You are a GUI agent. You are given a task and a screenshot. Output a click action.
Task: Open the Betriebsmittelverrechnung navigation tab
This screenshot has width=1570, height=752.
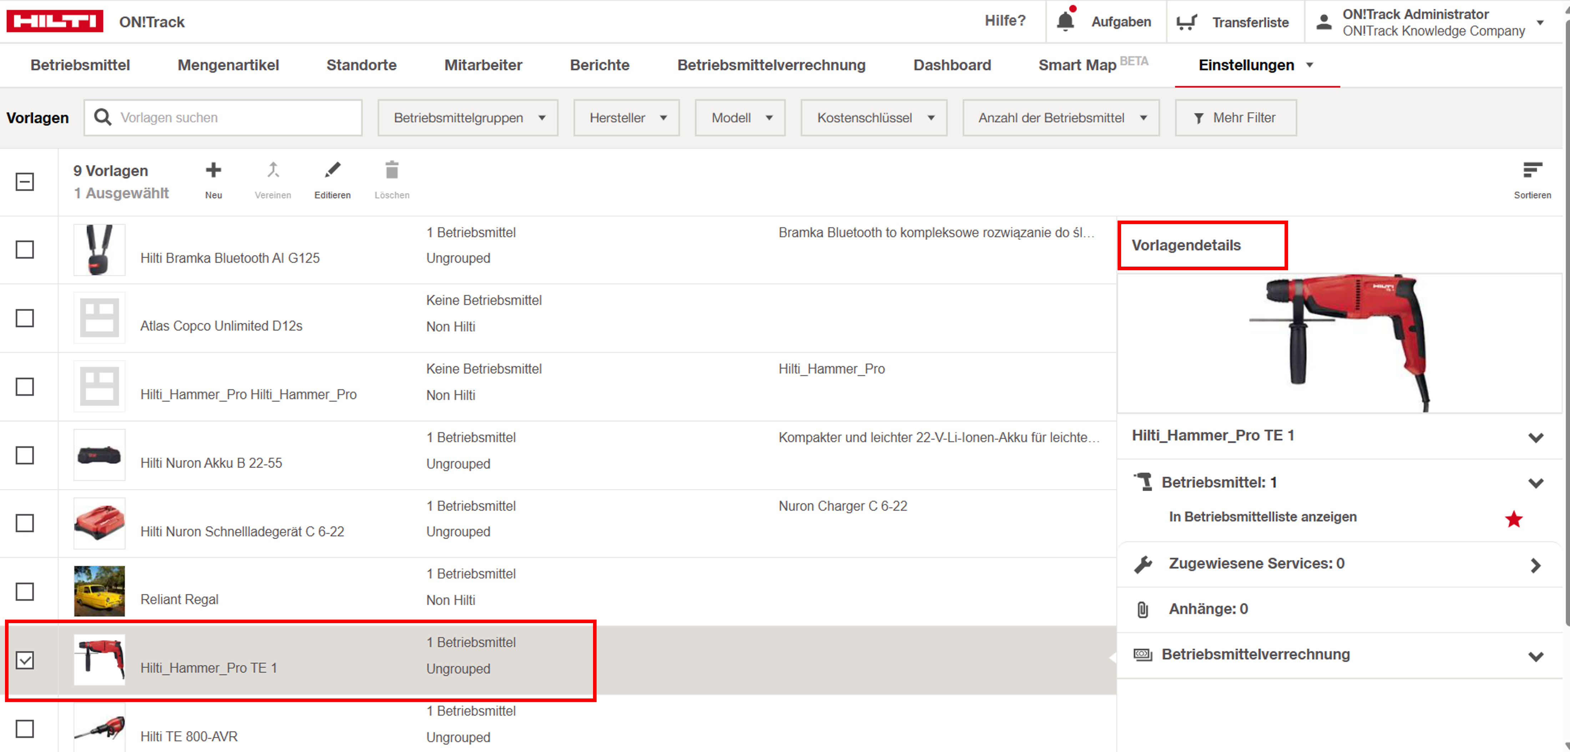click(771, 65)
